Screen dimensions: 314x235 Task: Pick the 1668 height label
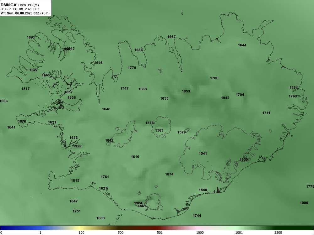(x=143, y=89)
